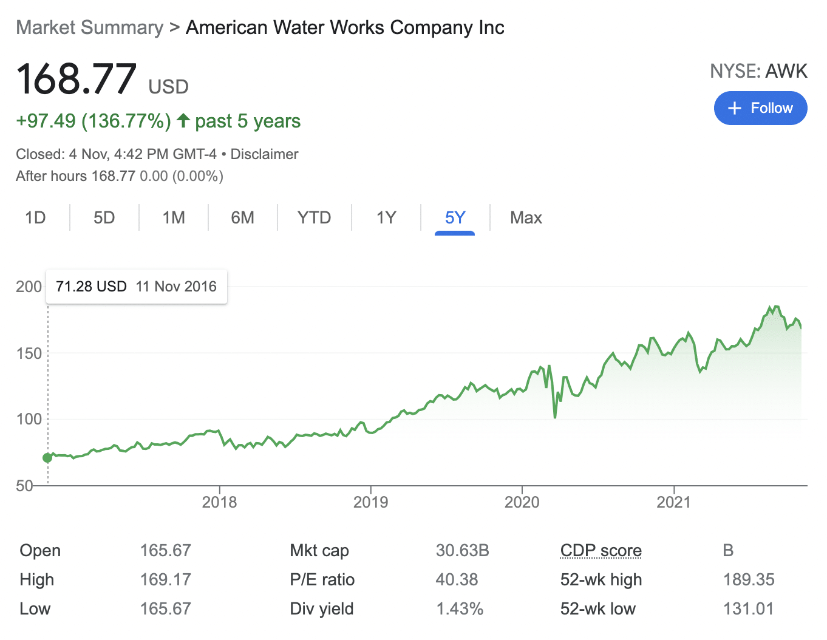This screenshot has width=827, height=640.
Task: Follow the AWK stock
Action: tap(760, 108)
